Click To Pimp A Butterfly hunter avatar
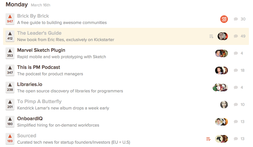The width and height of the screenshot is (253, 147). coord(224,105)
